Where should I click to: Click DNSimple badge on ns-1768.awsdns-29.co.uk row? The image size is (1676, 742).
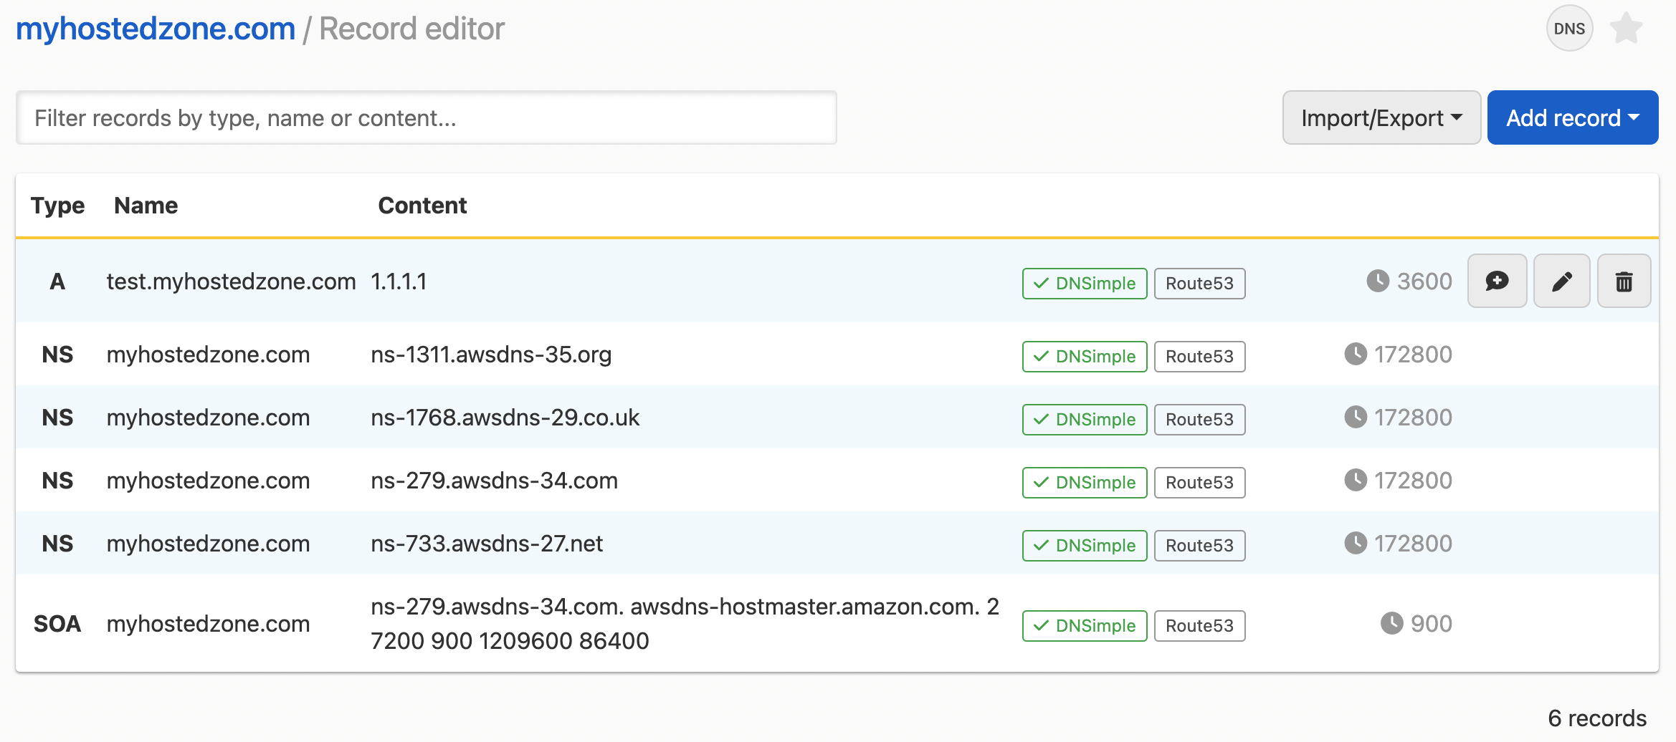coord(1085,420)
